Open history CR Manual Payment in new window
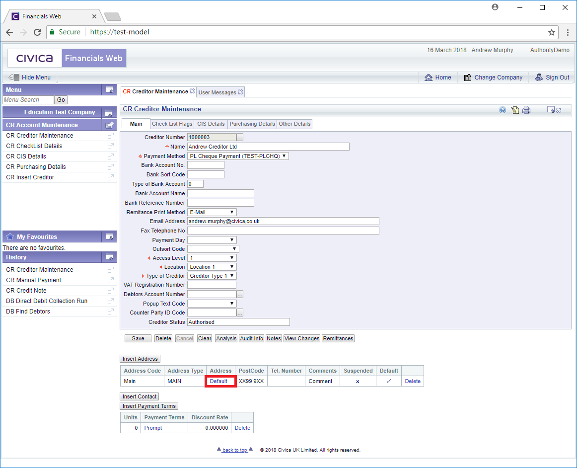This screenshot has width=577, height=468. tap(110, 281)
